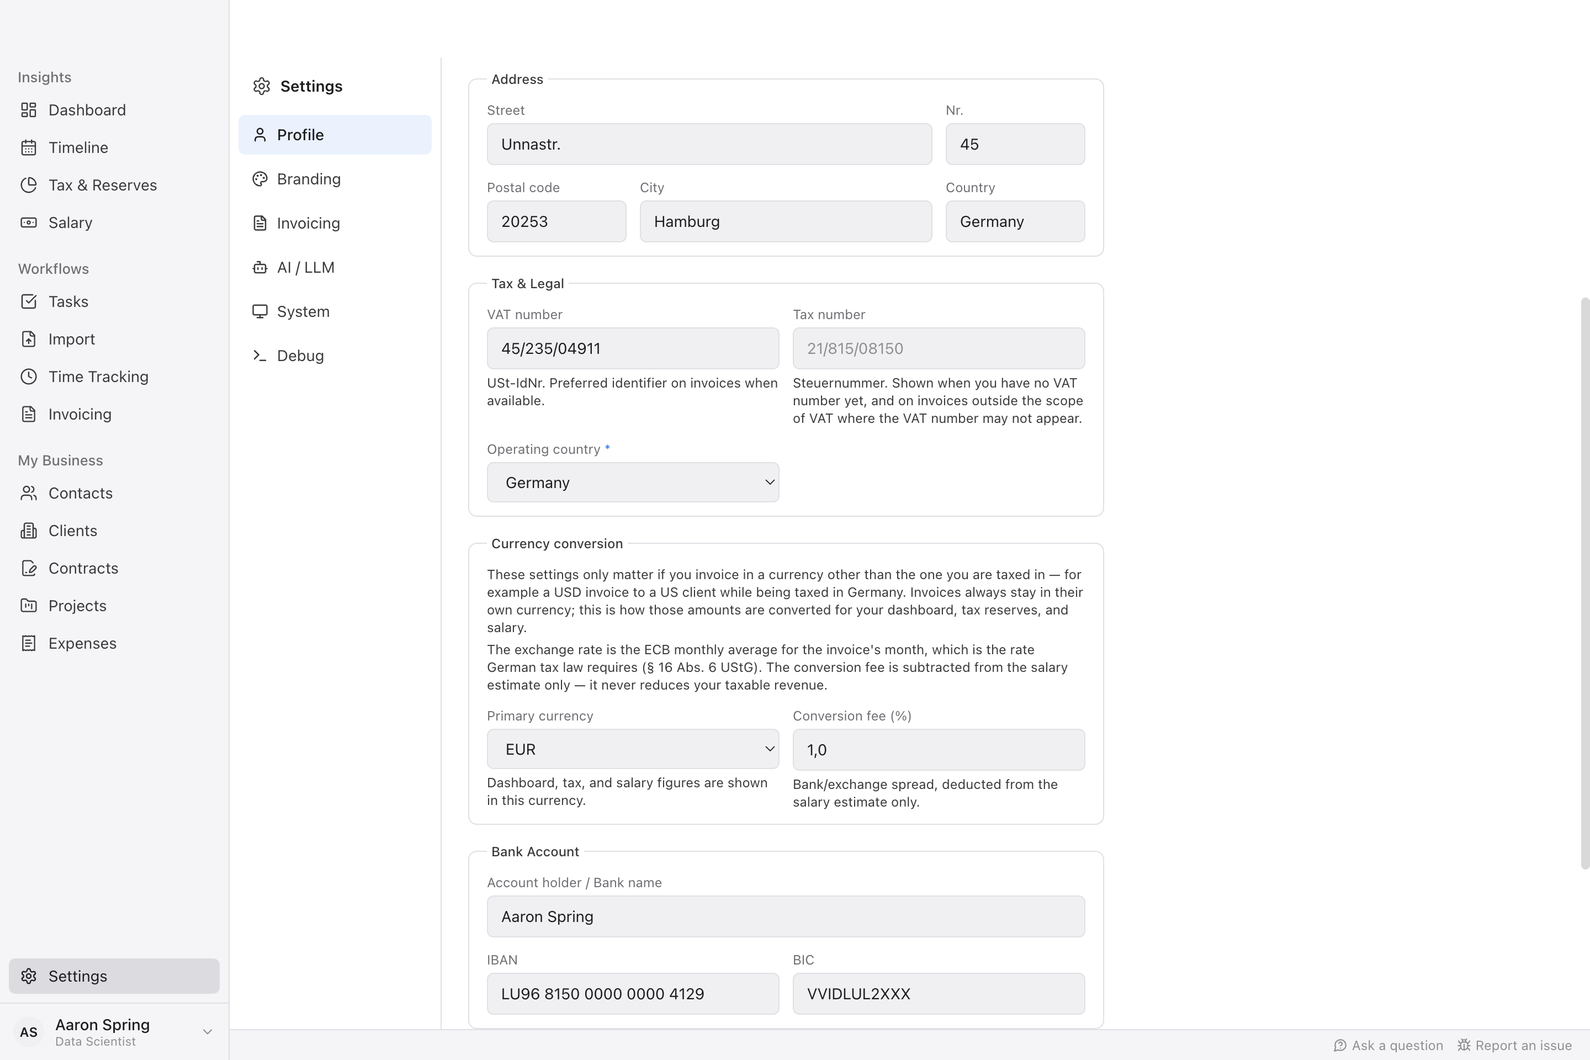
Task: Select the Profile settings tab
Action: point(335,135)
